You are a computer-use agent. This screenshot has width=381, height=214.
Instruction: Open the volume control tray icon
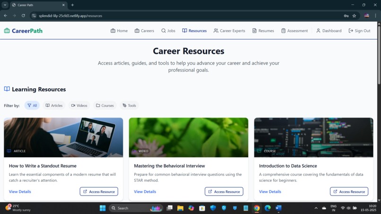coord(348,208)
